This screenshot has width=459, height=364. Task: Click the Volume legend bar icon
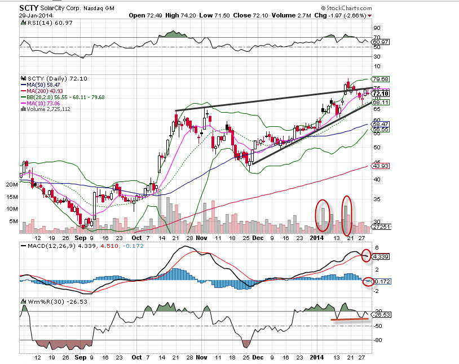(22, 109)
